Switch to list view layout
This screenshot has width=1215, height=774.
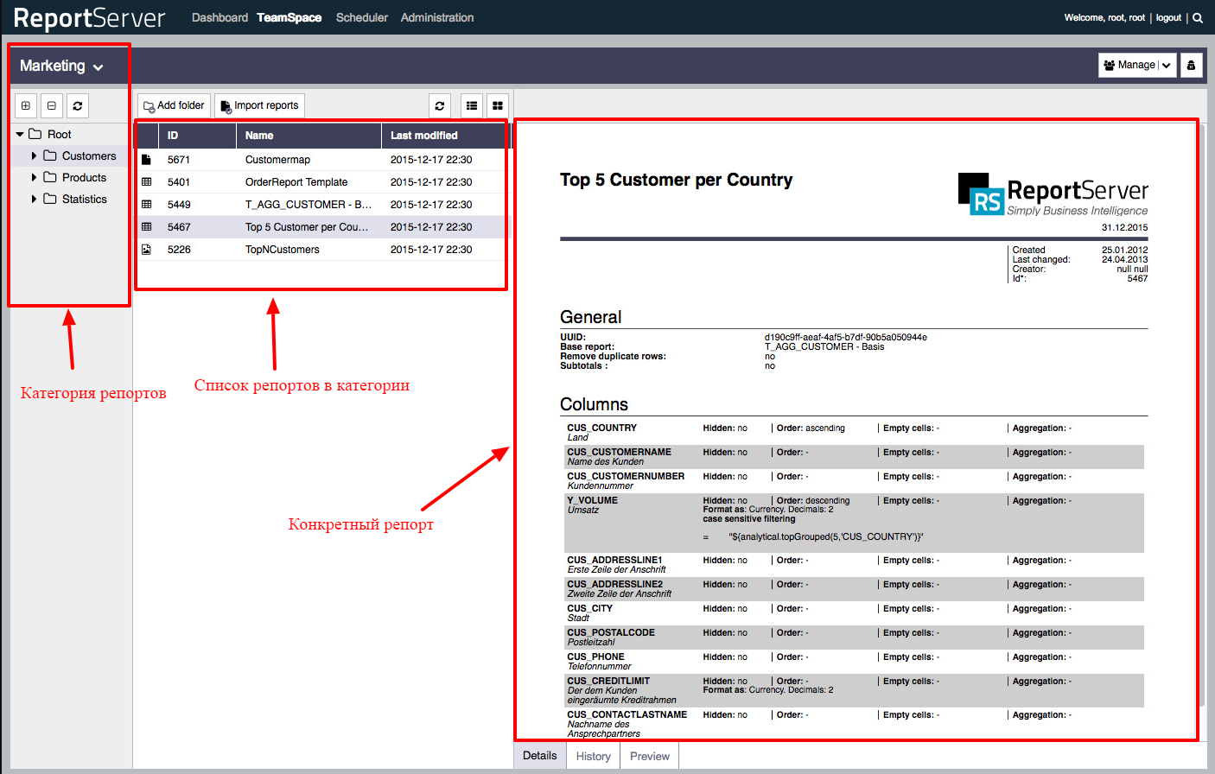472,105
